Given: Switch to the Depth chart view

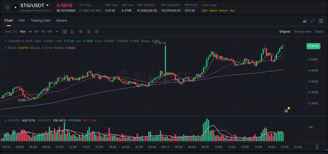Looking at the screenshot, I should 319,32.
